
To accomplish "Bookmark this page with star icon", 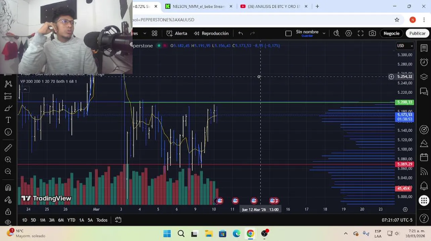I will pyautogui.click(x=397, y=20).
